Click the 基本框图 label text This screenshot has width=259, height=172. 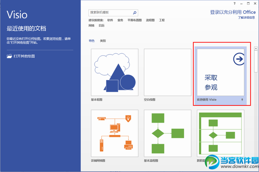[97, 100]
